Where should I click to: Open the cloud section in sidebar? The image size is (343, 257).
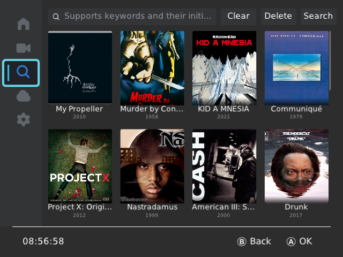coord(24,96)
